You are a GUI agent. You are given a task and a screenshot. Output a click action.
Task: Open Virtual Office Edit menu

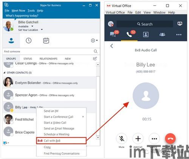click(138, 12)
